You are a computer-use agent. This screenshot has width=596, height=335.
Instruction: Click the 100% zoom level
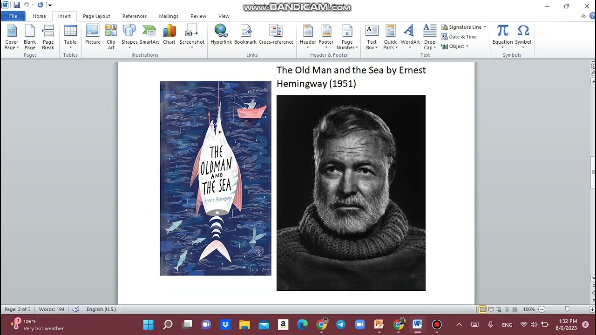coord(529,309)
